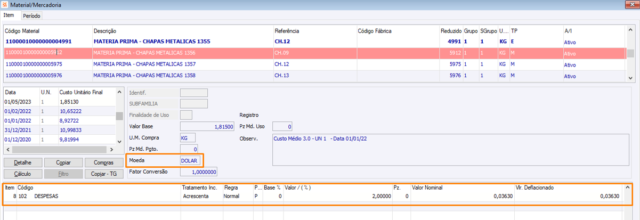Select row MATERIA PRIMA - CHAPAS METALICAS 1357
The width and height of the screenshot is (640, 220).
pyautogui.click(x=314, y=64)
